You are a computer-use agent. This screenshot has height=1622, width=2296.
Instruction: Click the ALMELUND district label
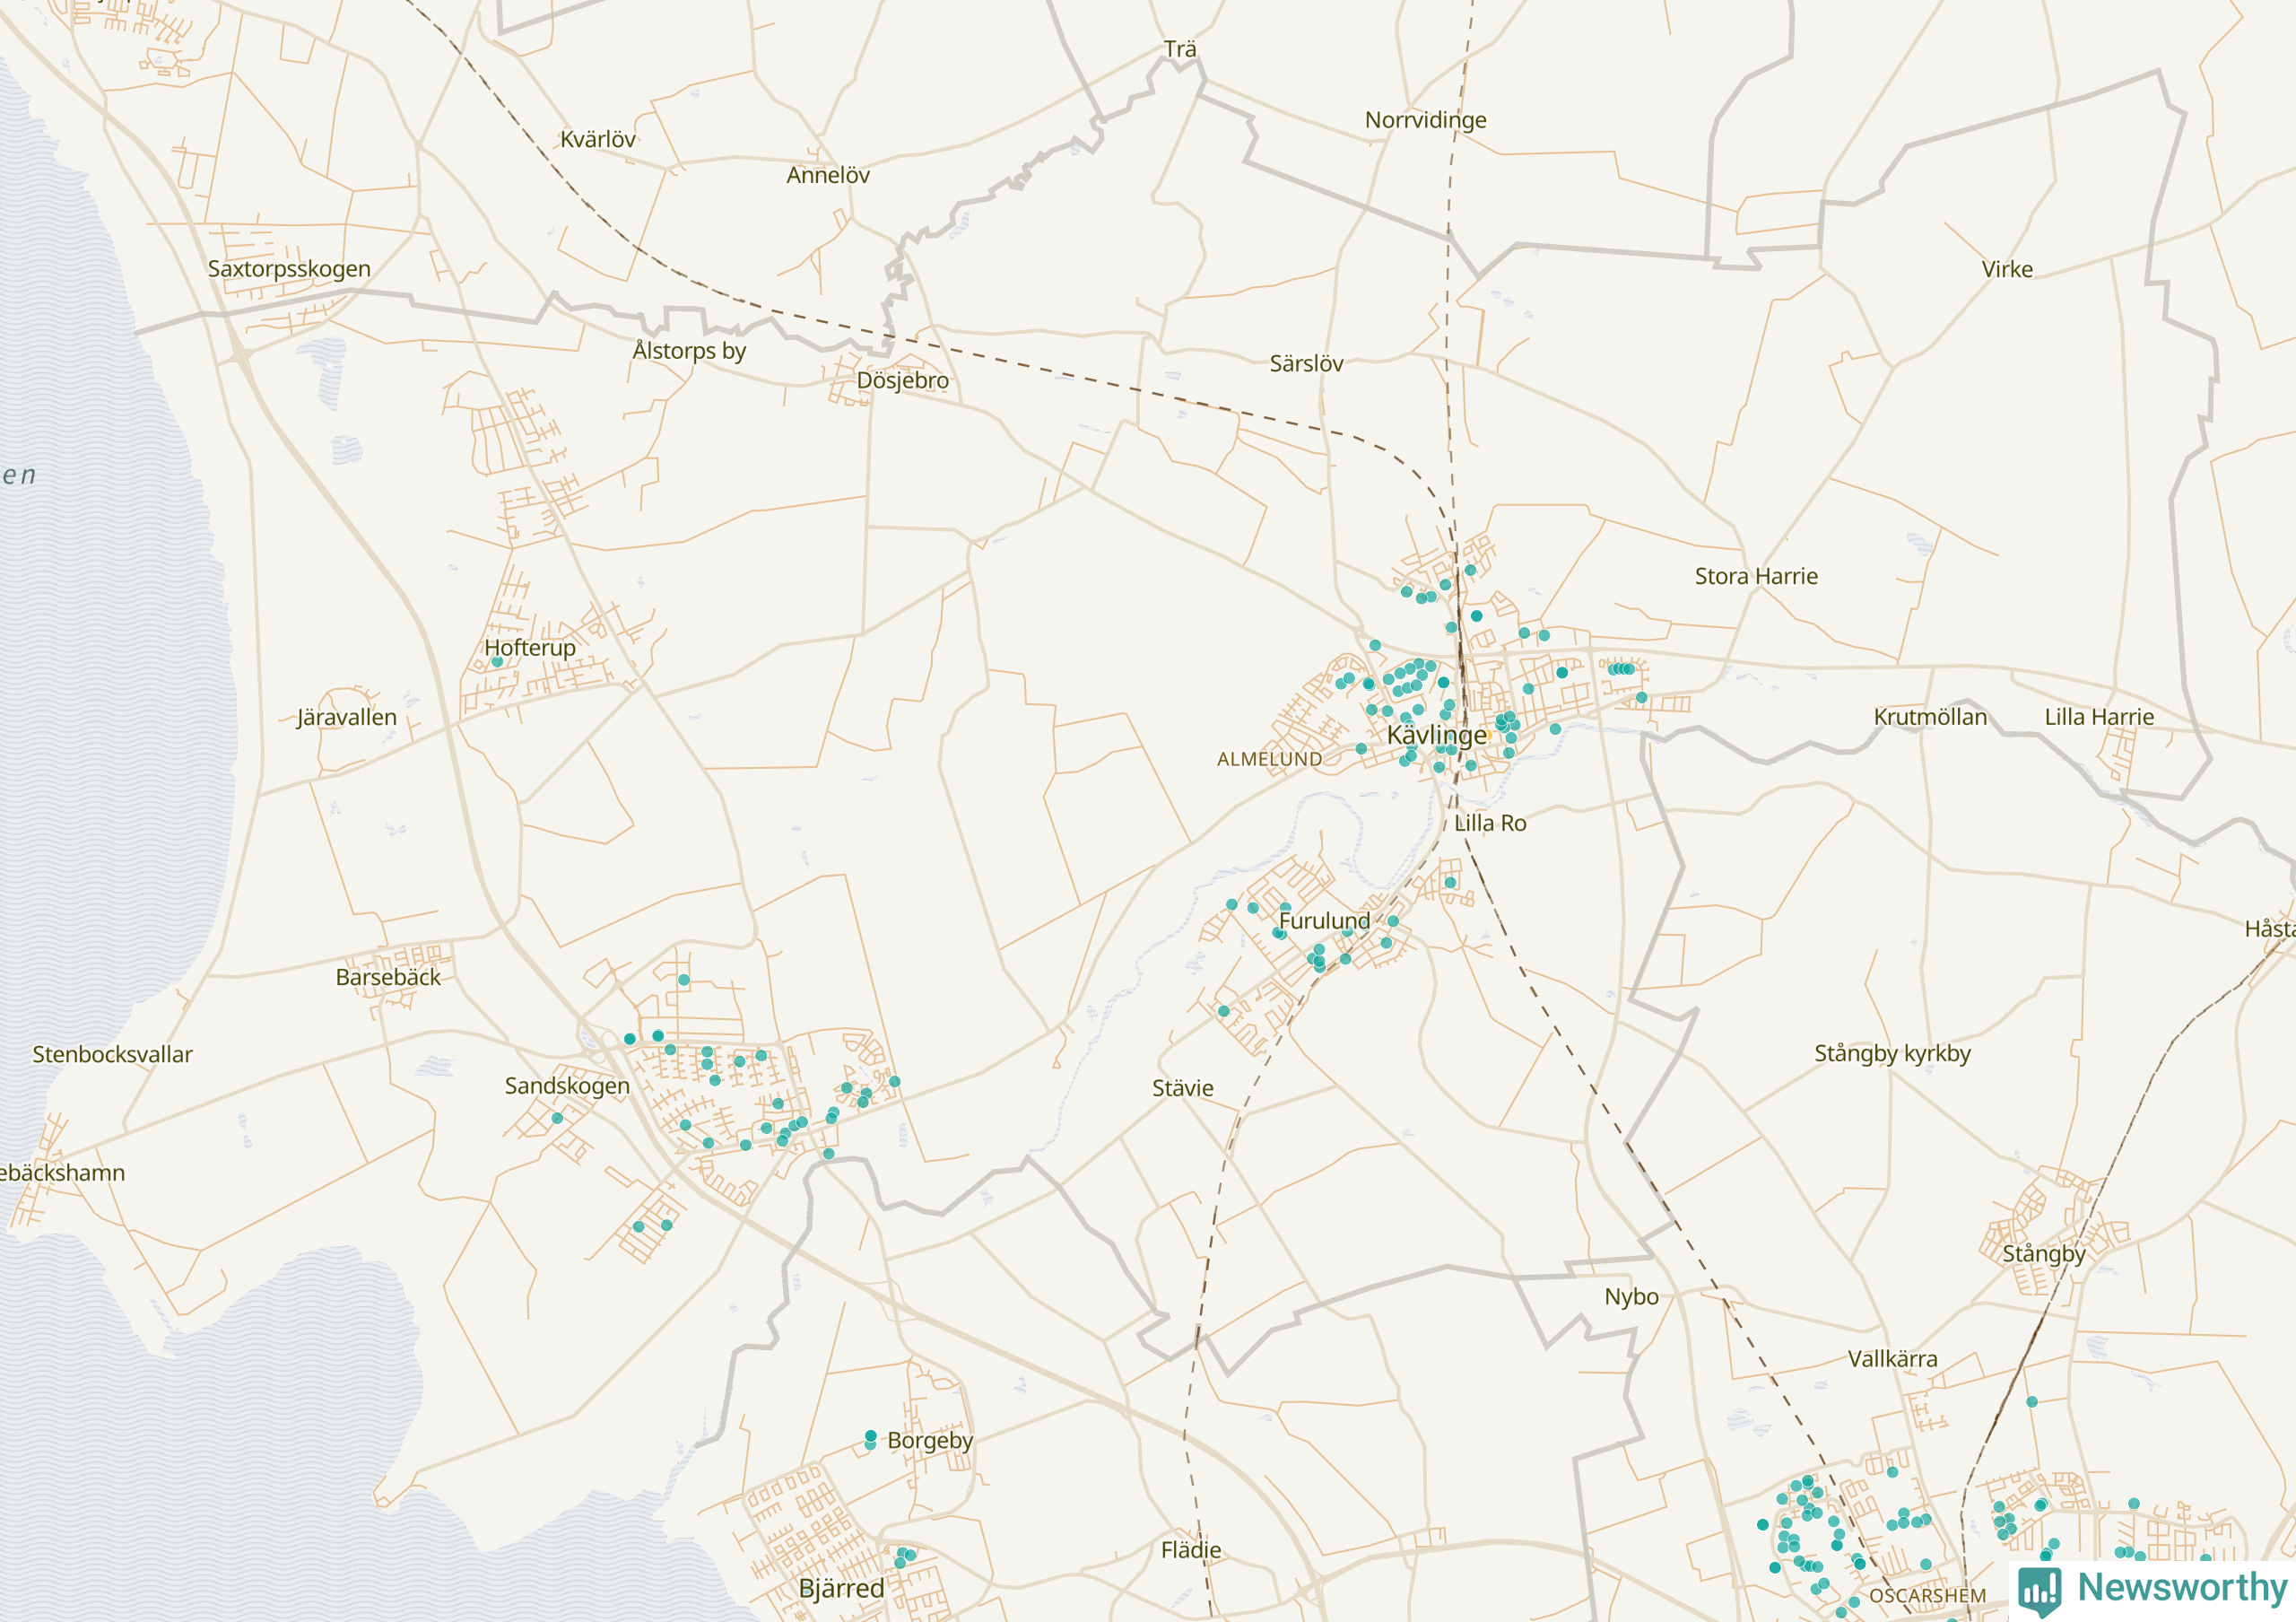tap(1269, 759)
